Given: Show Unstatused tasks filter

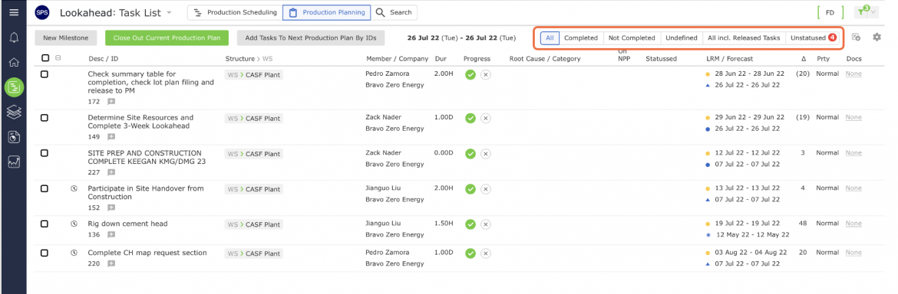Looking at the screenshot, I should [x=813, y=38].
